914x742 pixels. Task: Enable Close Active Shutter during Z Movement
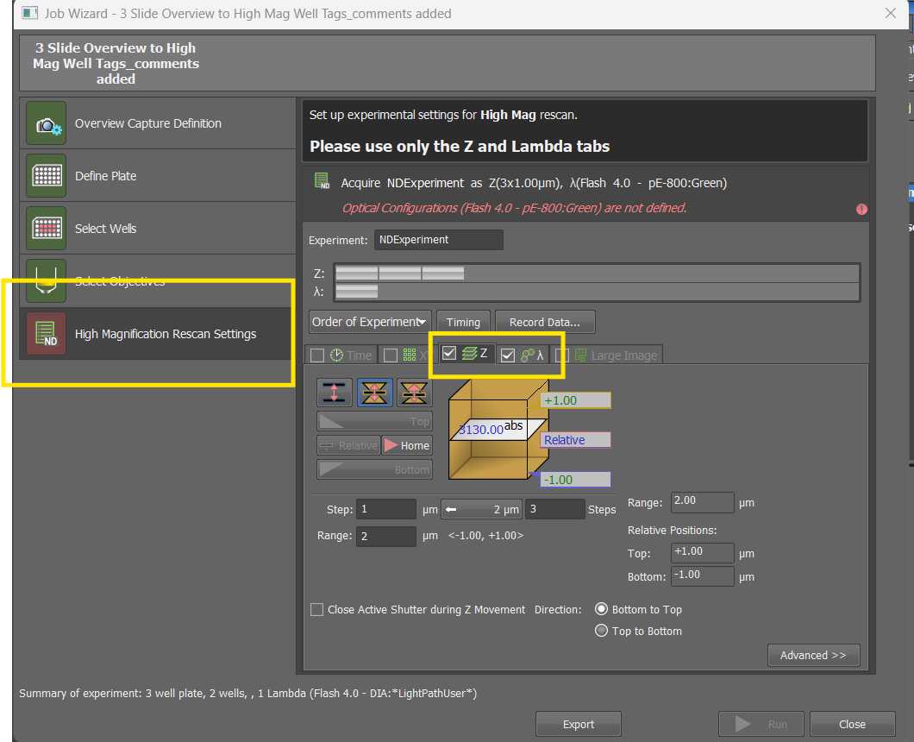click(317, 610)
